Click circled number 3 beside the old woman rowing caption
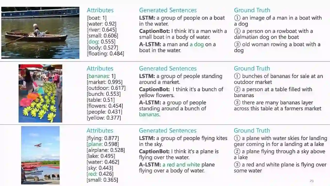 237,44
